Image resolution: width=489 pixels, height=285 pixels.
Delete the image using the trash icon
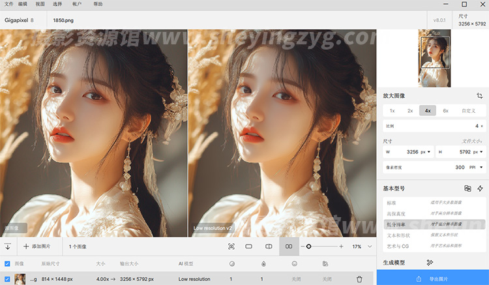point(359,279)
